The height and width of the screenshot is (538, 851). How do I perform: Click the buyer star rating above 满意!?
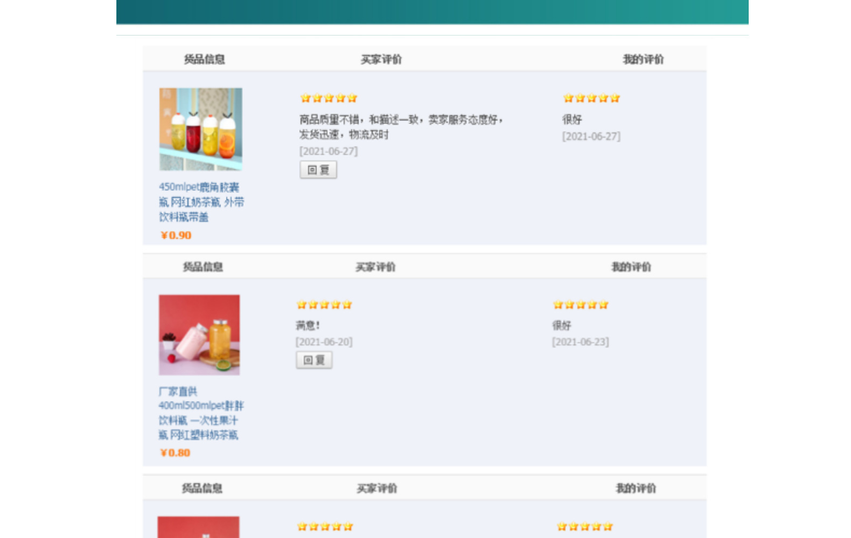tap(324, 305)
